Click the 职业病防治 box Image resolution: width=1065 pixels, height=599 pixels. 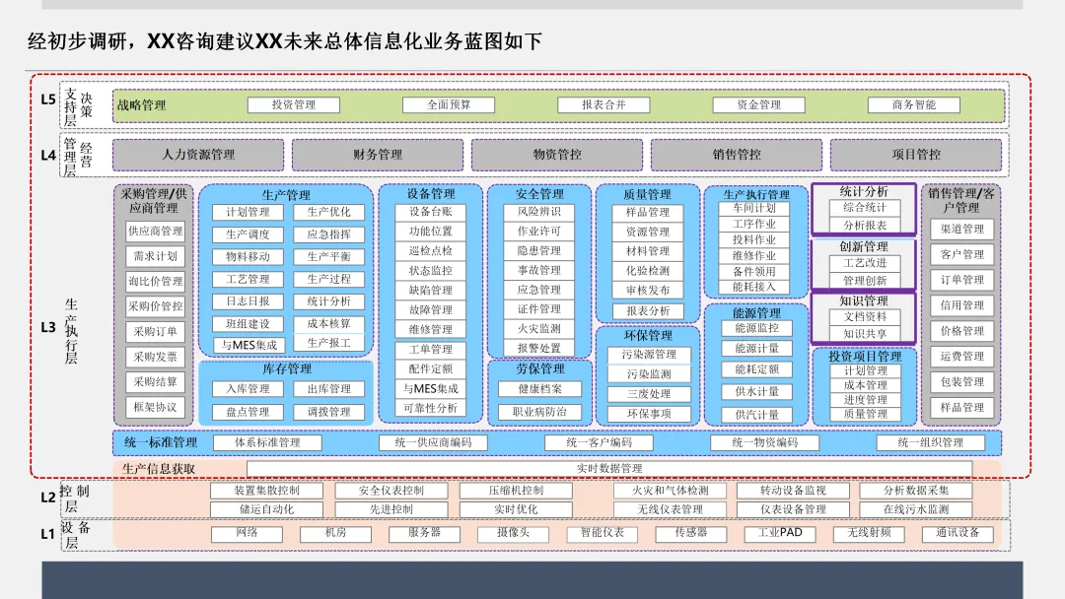point(540,412)
